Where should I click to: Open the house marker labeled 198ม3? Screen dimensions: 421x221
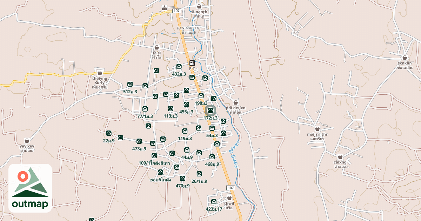[201, 96]
